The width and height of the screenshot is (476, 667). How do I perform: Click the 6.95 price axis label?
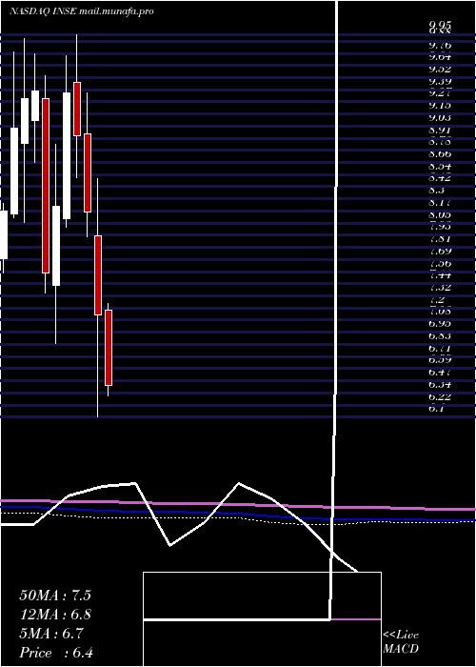(x=440, y=324)
